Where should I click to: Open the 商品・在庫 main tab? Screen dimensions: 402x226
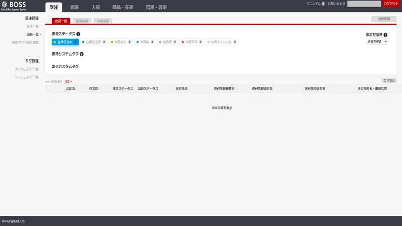click(x=123, y=7)
